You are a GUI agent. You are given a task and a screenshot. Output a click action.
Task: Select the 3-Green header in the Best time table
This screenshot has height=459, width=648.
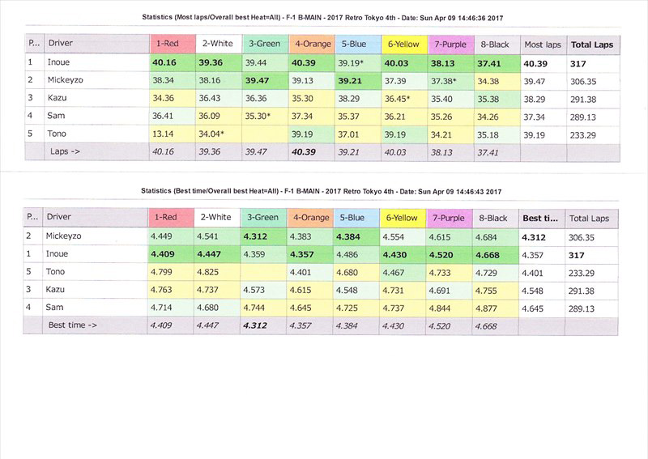coord(265,218)
